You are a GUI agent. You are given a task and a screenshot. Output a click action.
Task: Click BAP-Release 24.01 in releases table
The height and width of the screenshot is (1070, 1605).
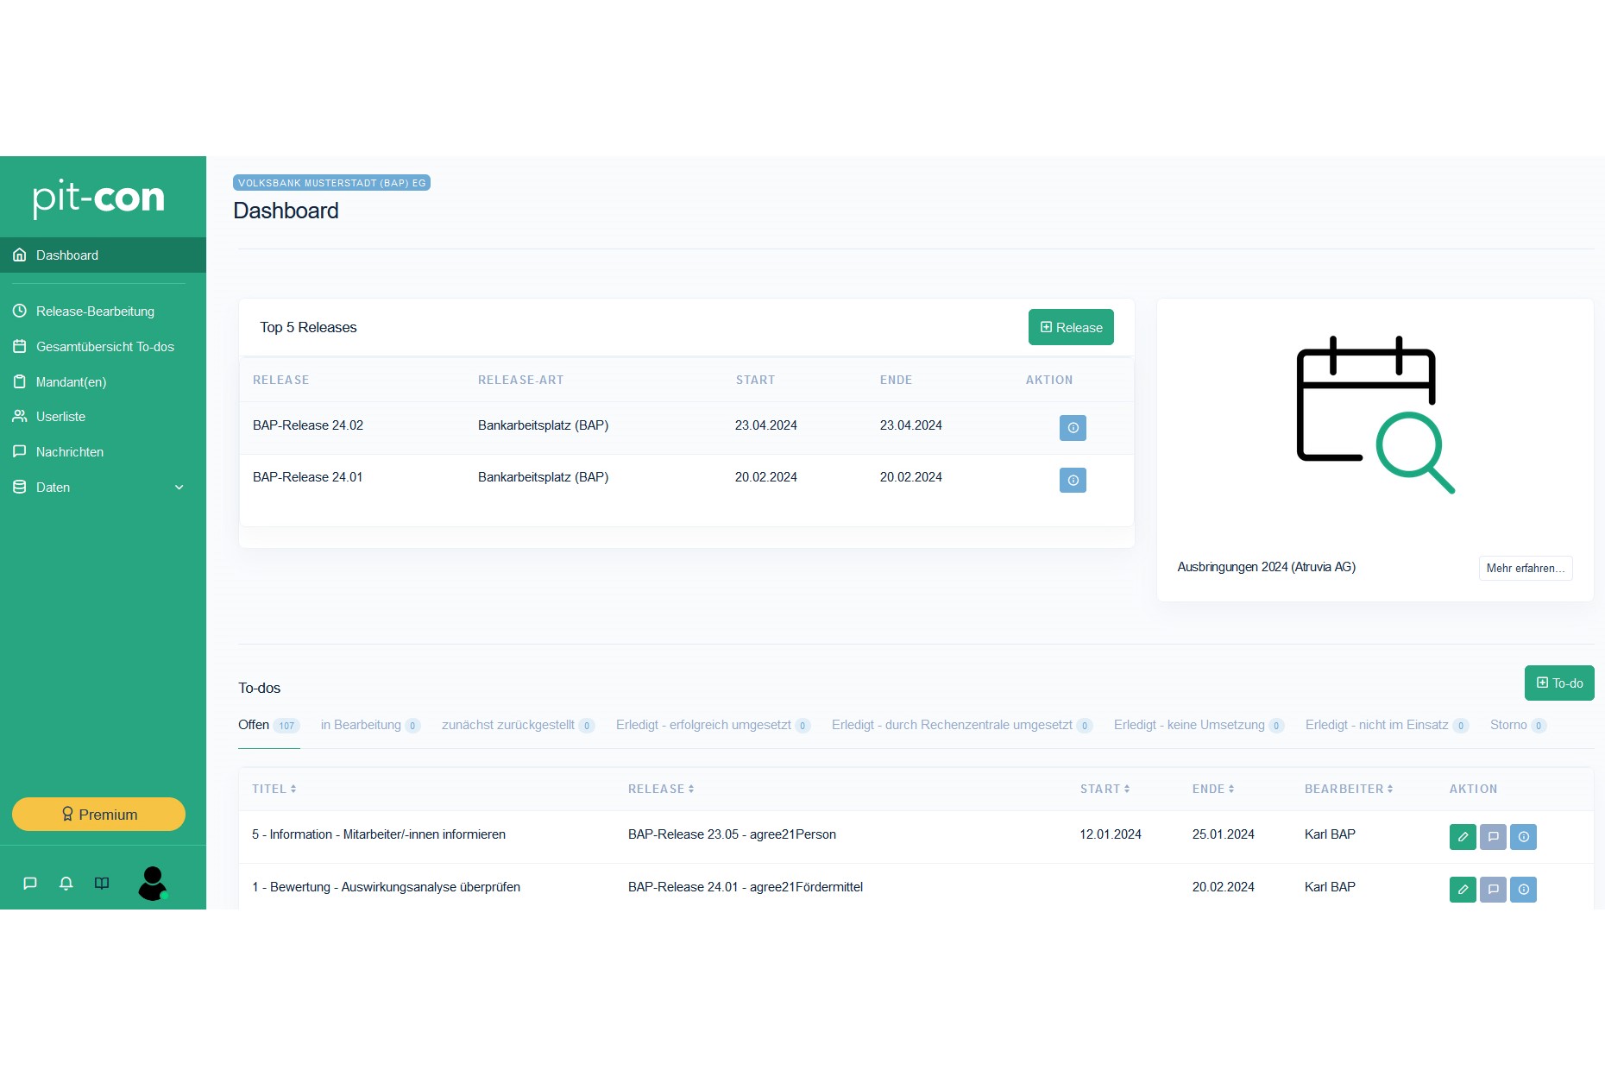[x=308, y=477]
